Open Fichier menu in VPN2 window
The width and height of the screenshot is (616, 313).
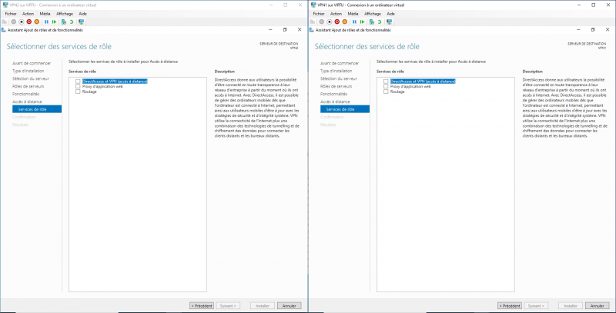(11, 14)
